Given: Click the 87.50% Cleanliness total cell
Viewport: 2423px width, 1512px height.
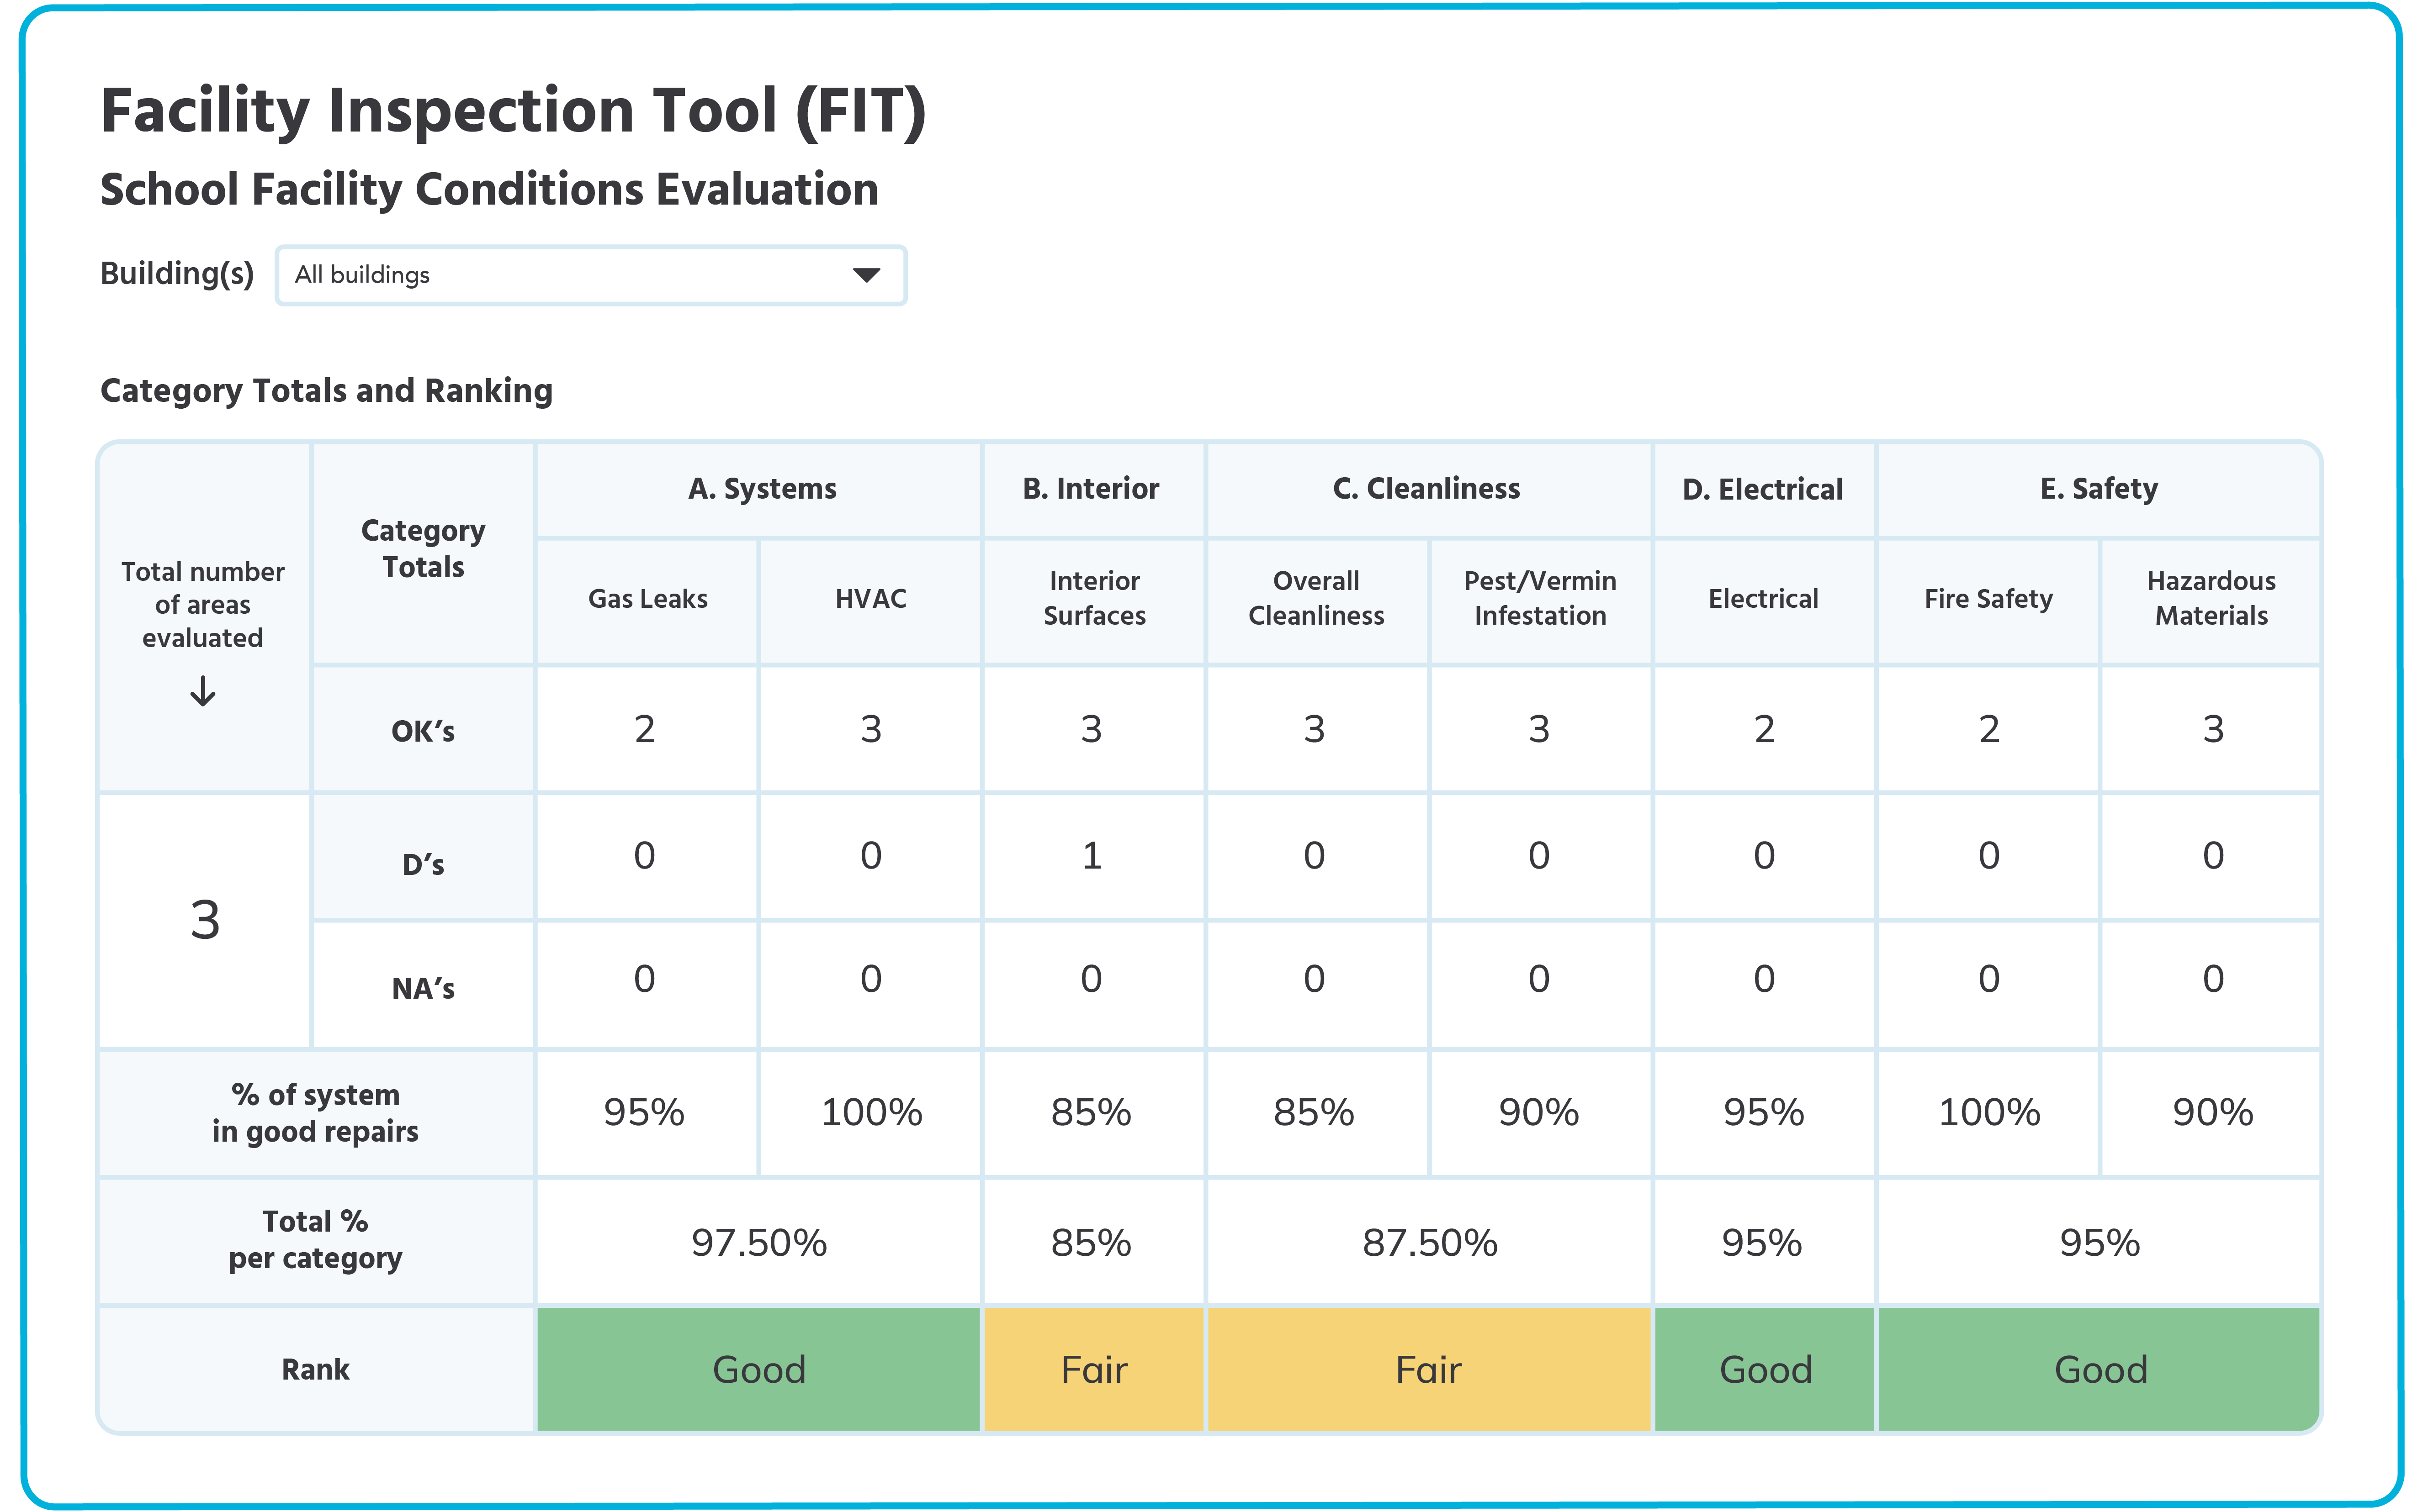Looking at the screenshot, I should click(1429, 1243).
